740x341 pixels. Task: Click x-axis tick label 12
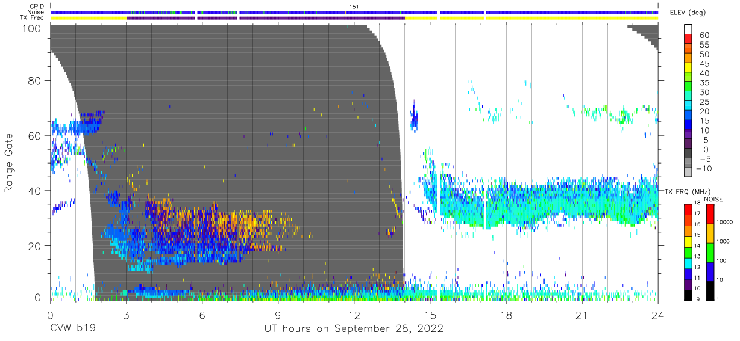pyautogui.click(x=354, y=315)
